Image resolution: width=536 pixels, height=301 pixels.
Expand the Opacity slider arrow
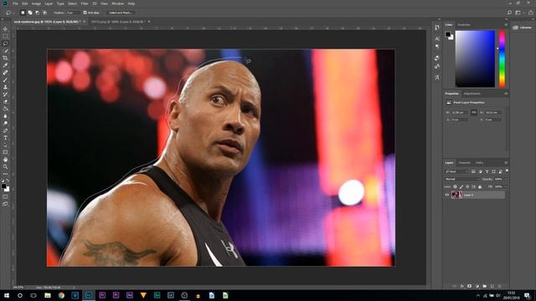point(506,179)
